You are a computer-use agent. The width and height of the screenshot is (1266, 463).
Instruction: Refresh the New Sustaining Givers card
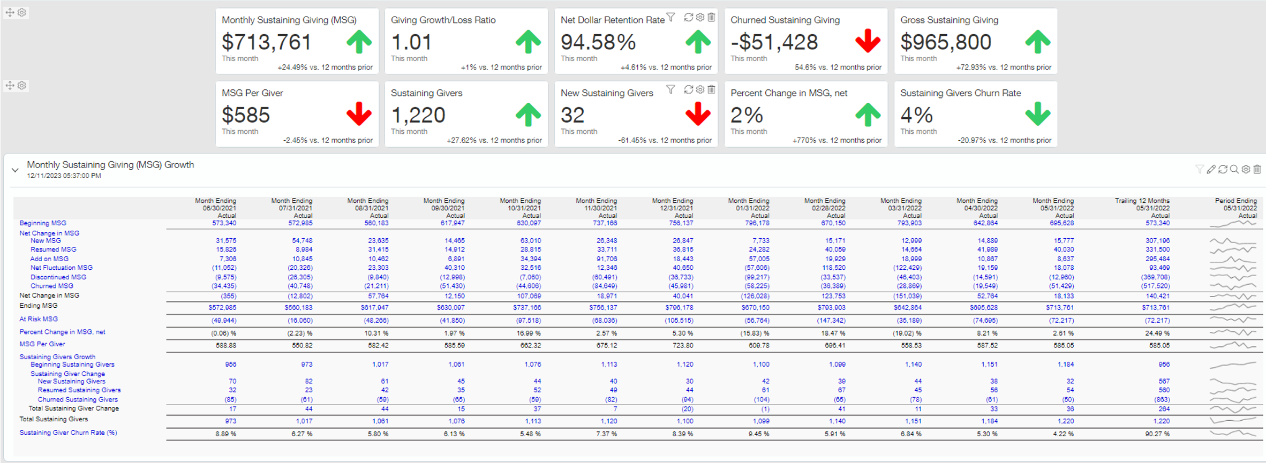(689, 90)
